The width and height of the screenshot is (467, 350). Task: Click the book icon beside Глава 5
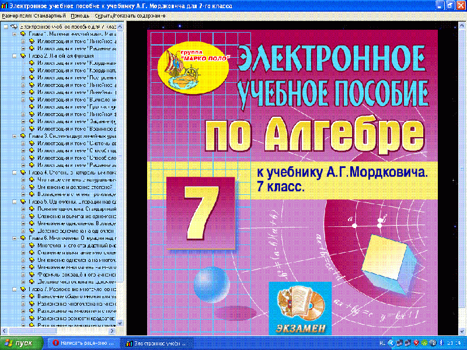coord(23,201)
